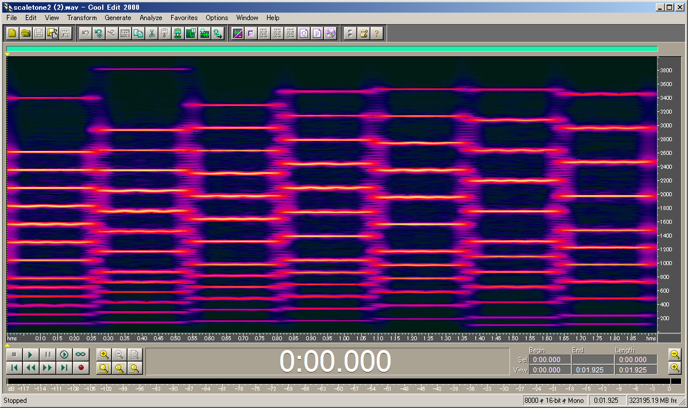Click the green Paste to New icon
The image size is (688, 408).
pos(177,33)
